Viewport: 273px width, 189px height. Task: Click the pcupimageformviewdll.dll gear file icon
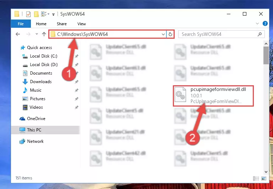pyautogui.click(x=180, y=95)
